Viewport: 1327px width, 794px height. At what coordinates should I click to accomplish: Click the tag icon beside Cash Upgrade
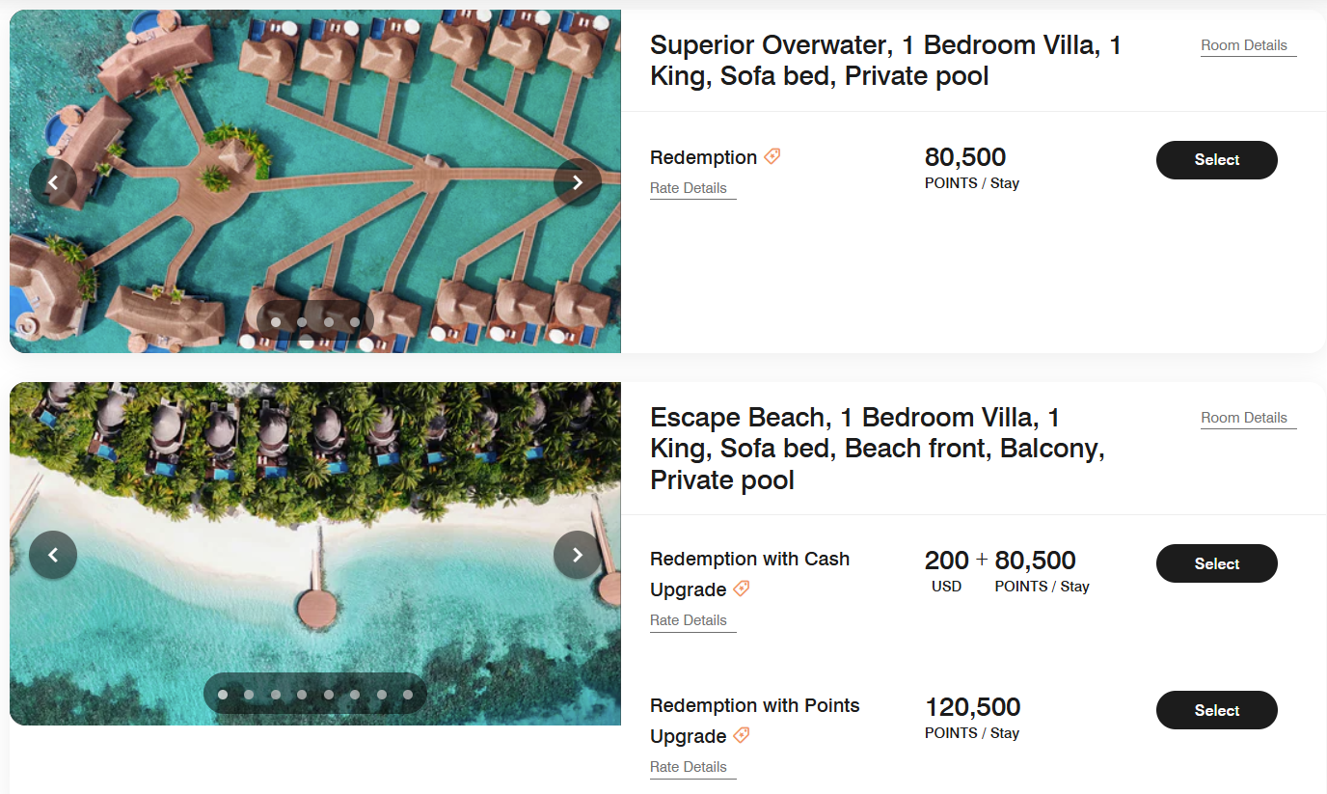point(742,589)
